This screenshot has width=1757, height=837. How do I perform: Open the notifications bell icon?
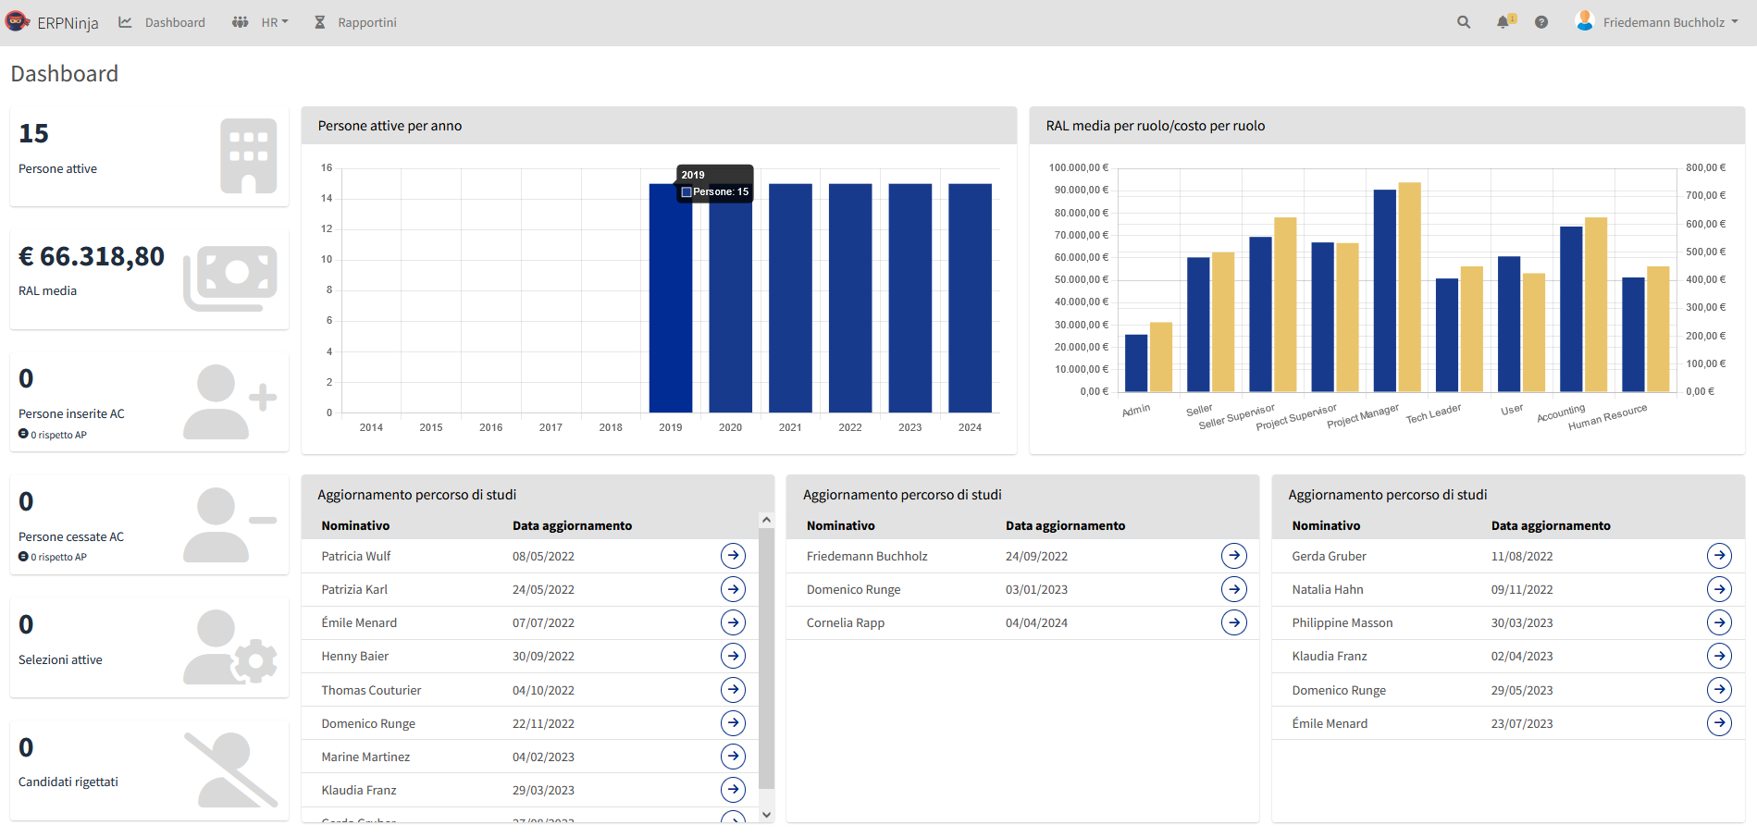coord(1504,21)
